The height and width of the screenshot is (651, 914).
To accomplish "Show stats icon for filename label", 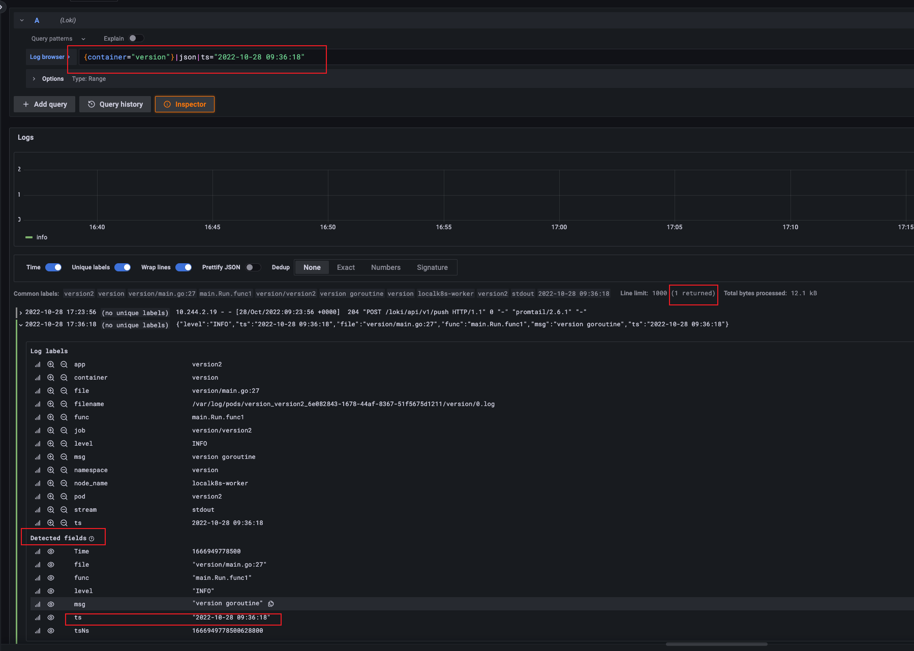I will pyautogui.click(x=38, y=404).
